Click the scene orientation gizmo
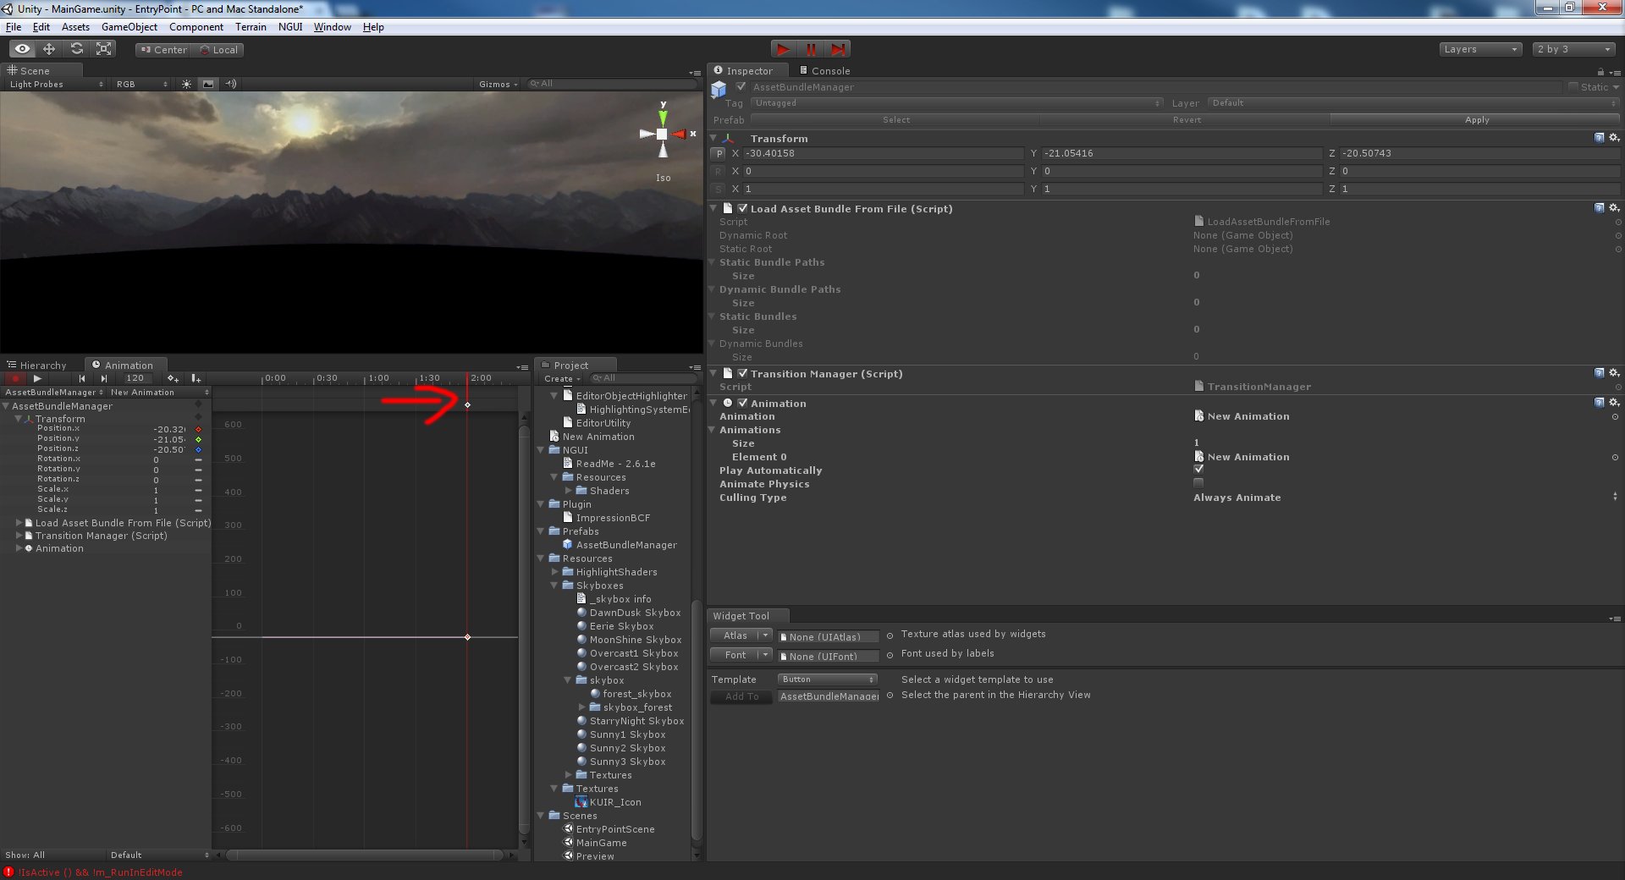 (x=663, y=134)
